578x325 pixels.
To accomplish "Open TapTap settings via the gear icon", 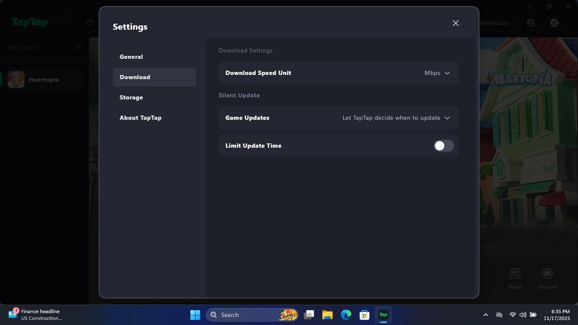I will point(554,23).
